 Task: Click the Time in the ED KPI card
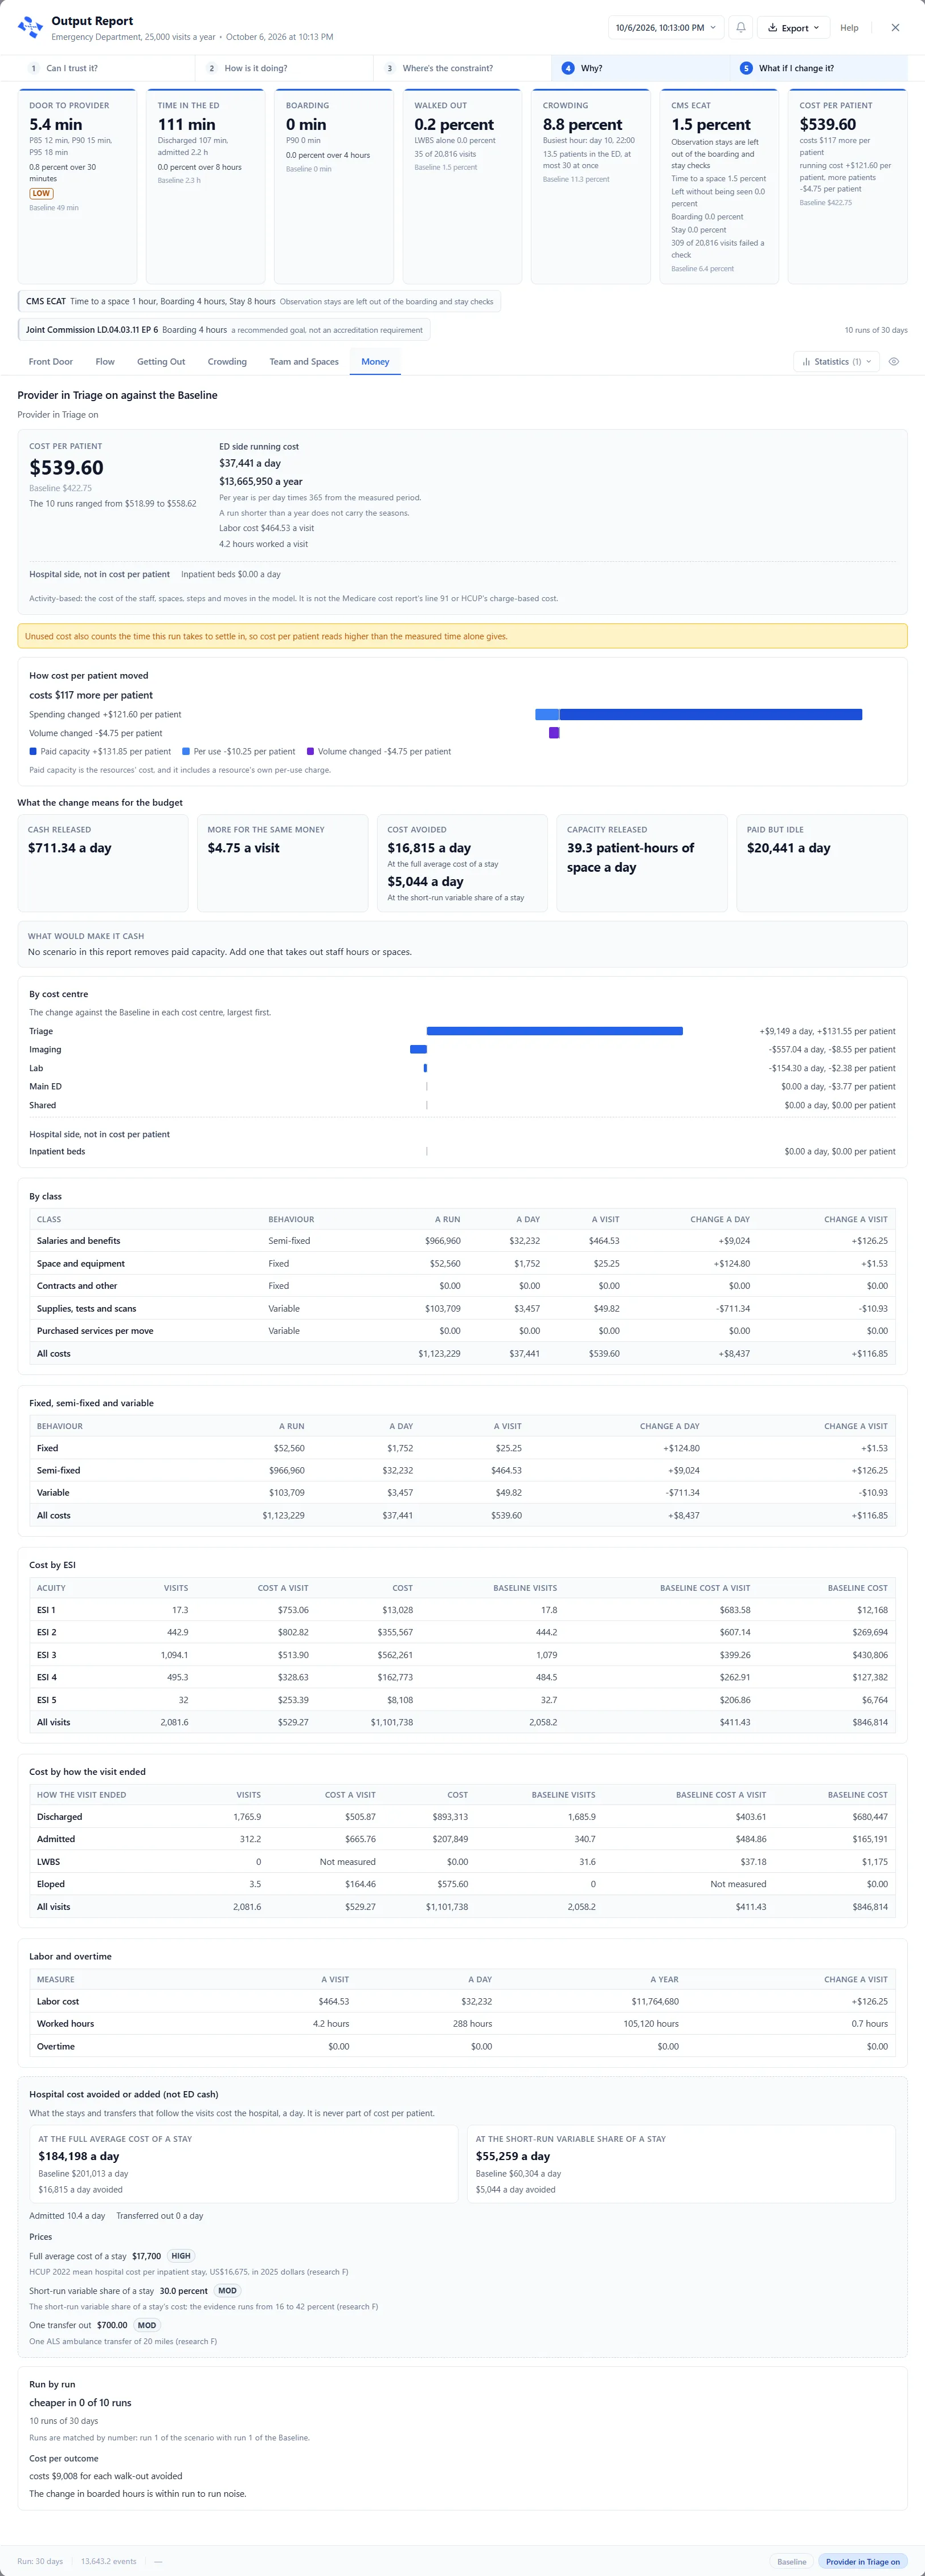coord(205,187)
